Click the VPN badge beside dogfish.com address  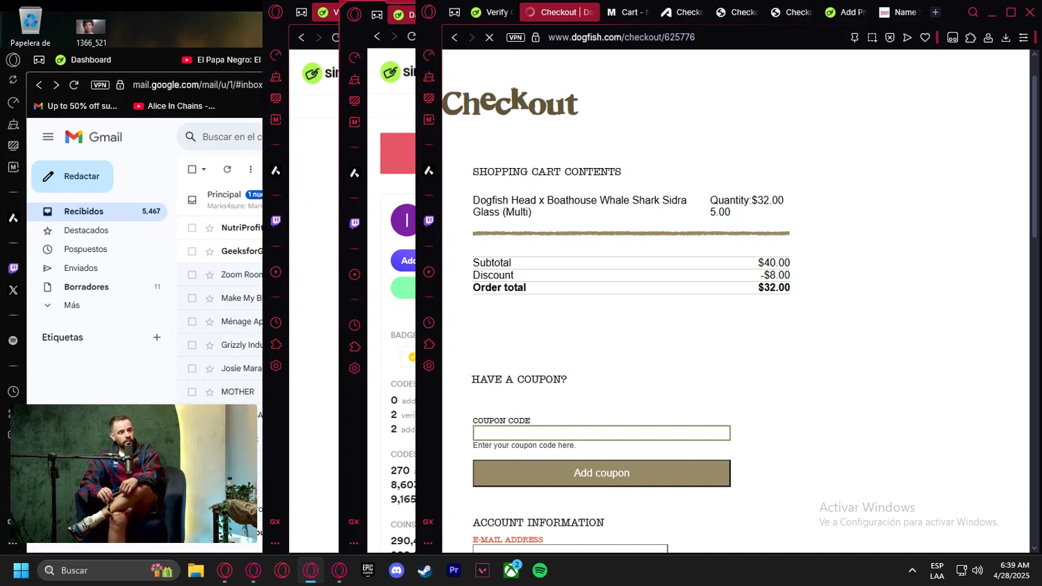point(515,37)
